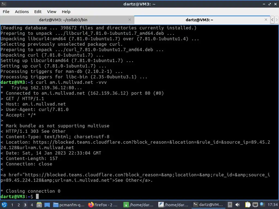Open the clipboard manager tray icon

[x=248, y=205]
